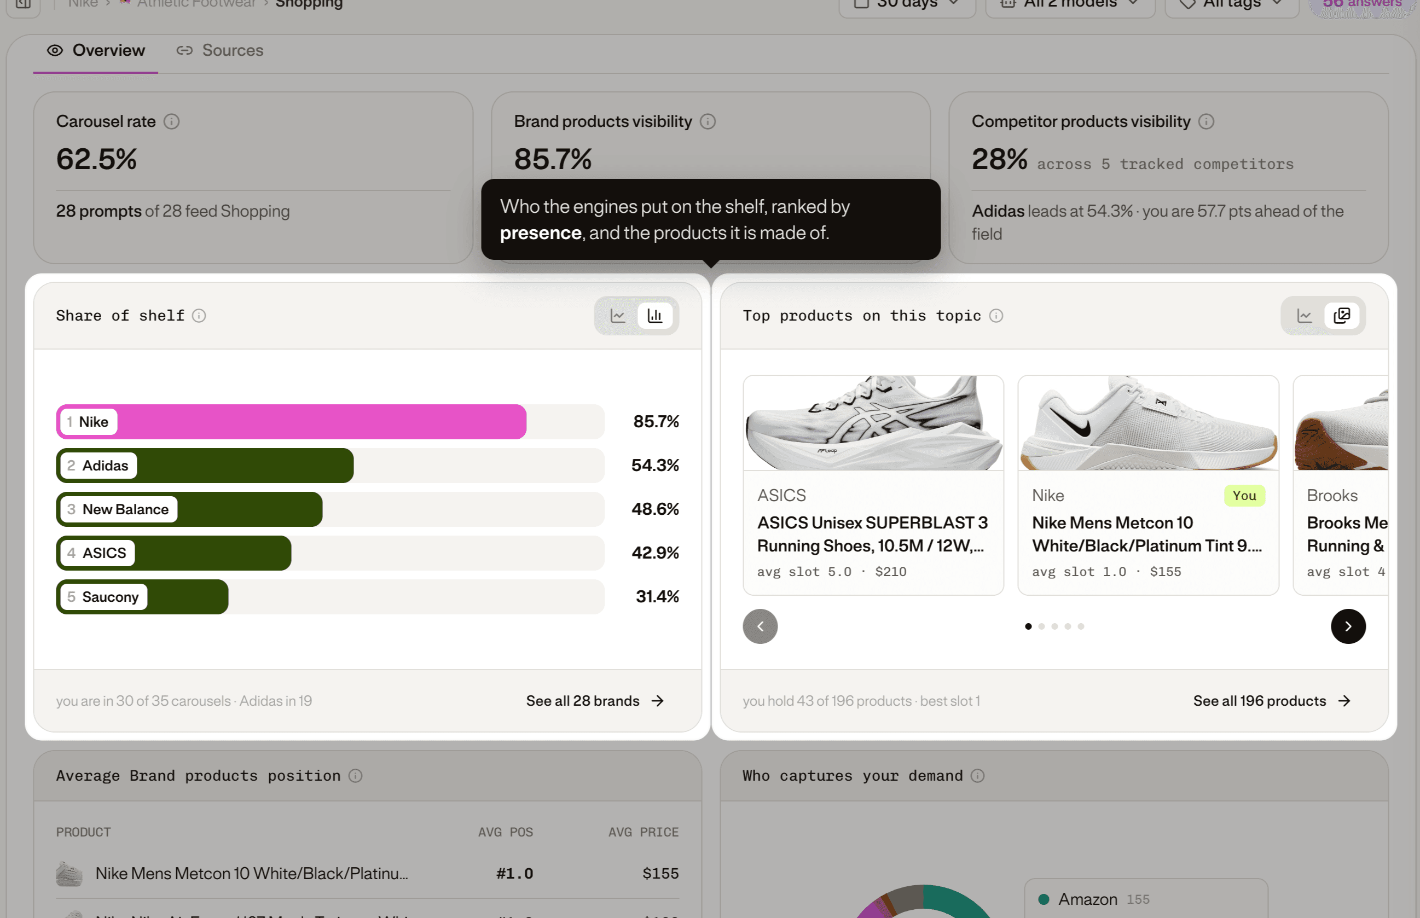Click See all 28 brands link
The height and width of the screenshot is (918, 1420).
click(595, 701)
